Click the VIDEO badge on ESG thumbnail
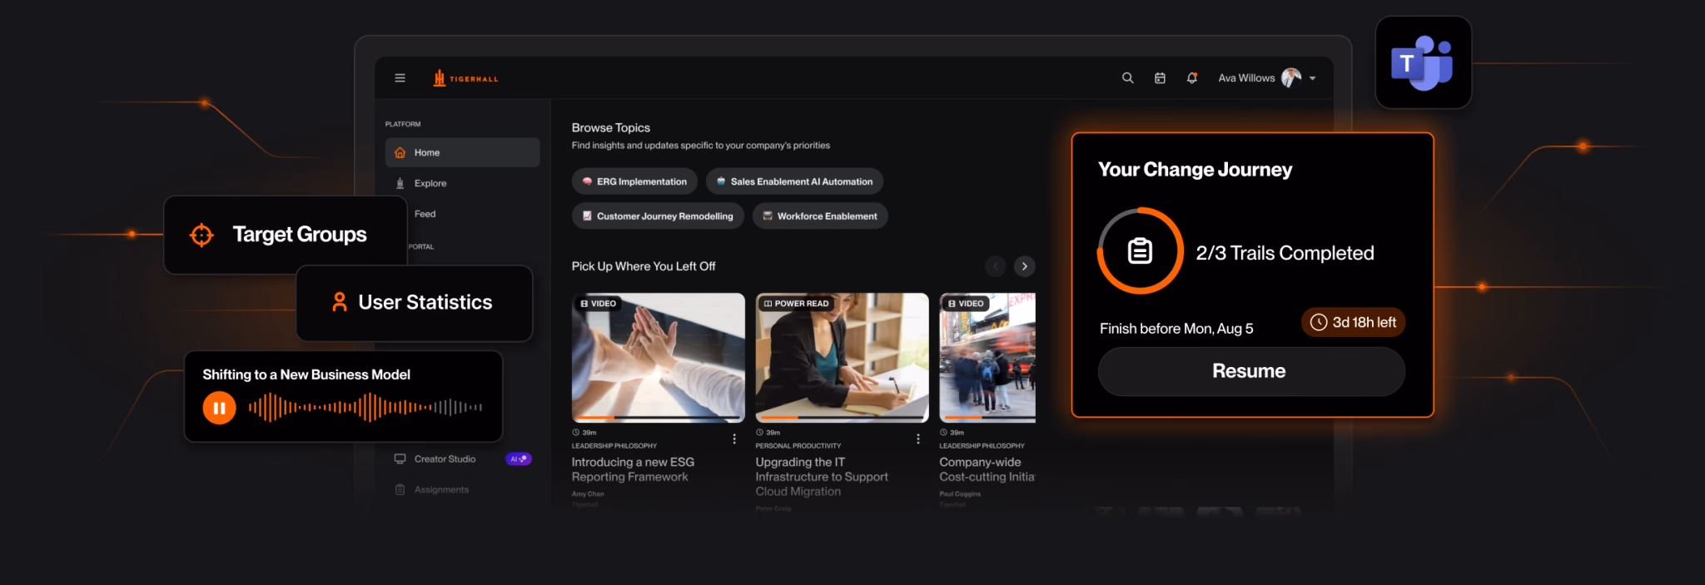The image size is (1705, 585). click(x=598, y=304)
